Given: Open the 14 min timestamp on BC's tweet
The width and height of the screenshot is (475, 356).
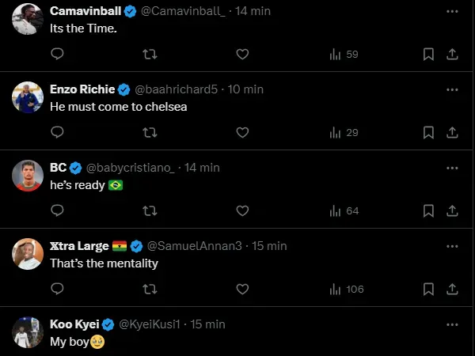Looking at the screenshot, I should pyautogui.click(x=202, y=168).
